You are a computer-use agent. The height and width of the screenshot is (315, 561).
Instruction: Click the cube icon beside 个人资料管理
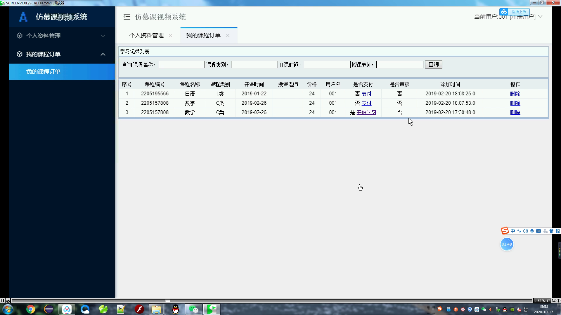(20, 36)
